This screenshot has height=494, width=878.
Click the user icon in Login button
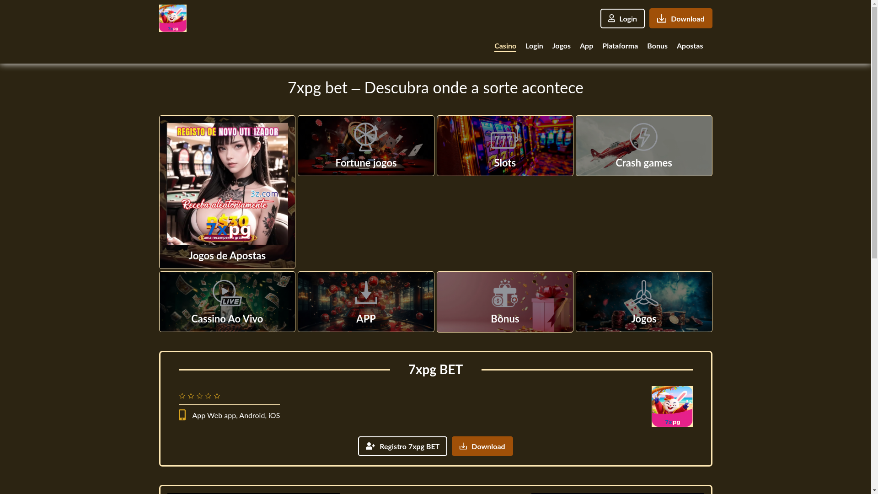click(611, 19)
